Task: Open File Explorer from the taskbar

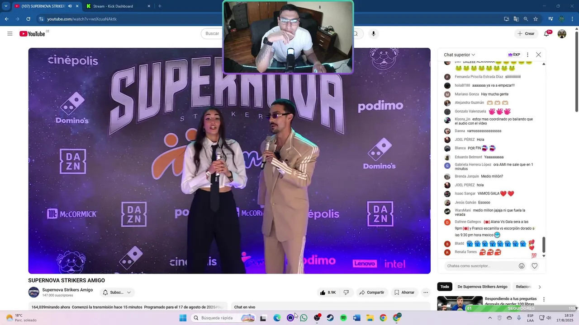Action: [370, 318]
